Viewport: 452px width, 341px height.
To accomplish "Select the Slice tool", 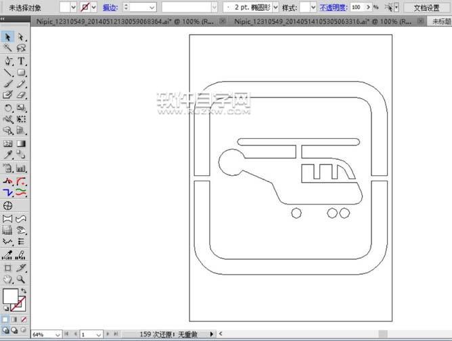I will pos(21,268).
